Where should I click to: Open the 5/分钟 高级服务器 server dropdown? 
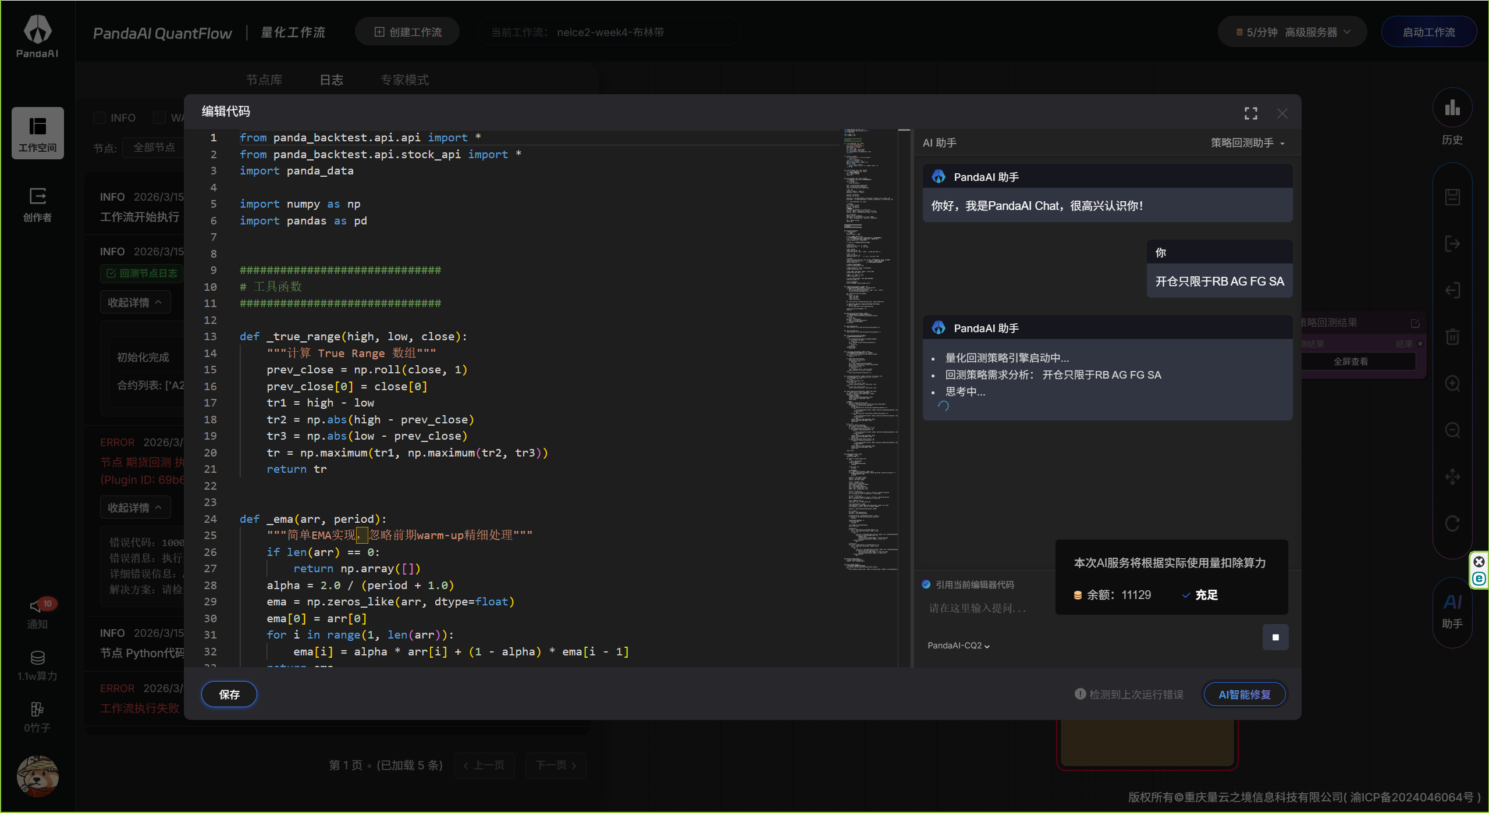coord(1292,33)
